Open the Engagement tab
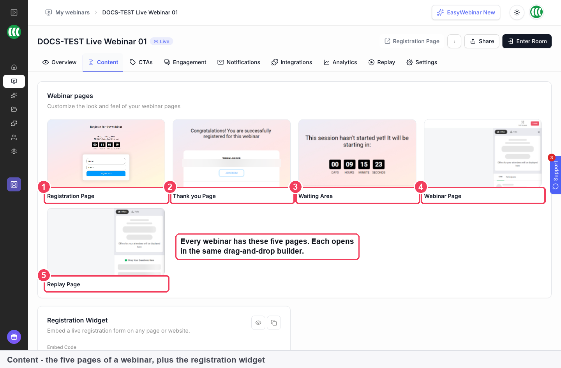This screenshot has height=368, width=561. point(185,62)
